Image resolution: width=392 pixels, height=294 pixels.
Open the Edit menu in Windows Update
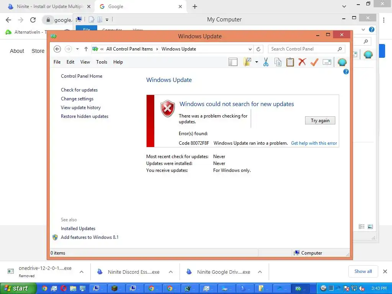point(70,62)
